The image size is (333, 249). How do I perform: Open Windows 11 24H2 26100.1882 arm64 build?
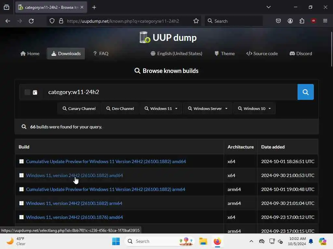[x=74, y=203]
